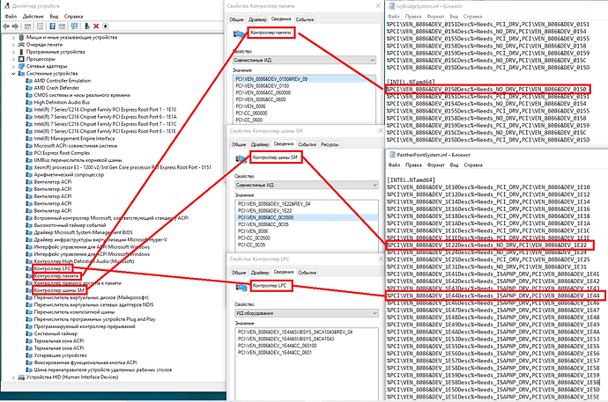Expand the Устройства HID node
The width and height of the screenshot is (608, 402).
13,377
